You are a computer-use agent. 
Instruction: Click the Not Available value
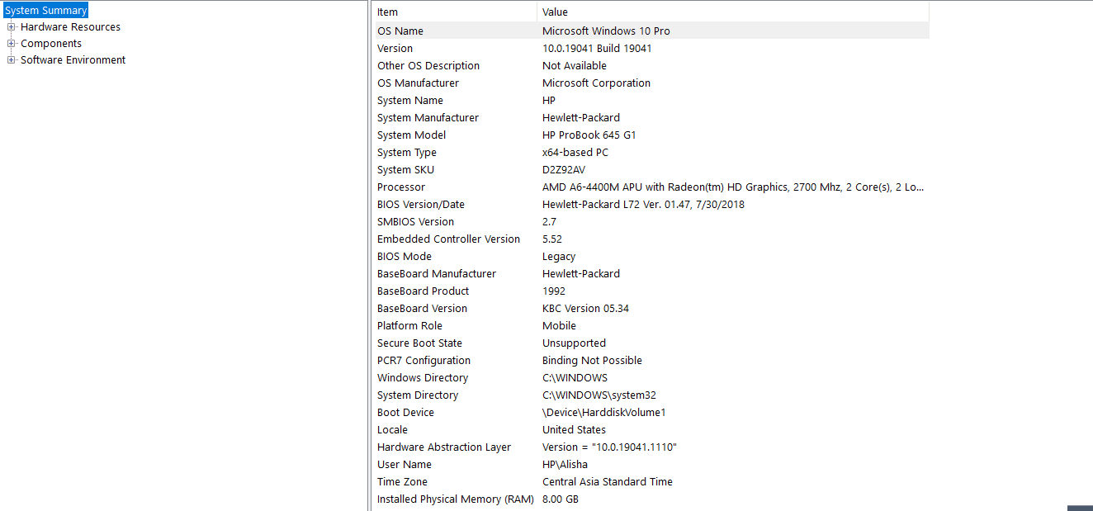tap(575, 65)
